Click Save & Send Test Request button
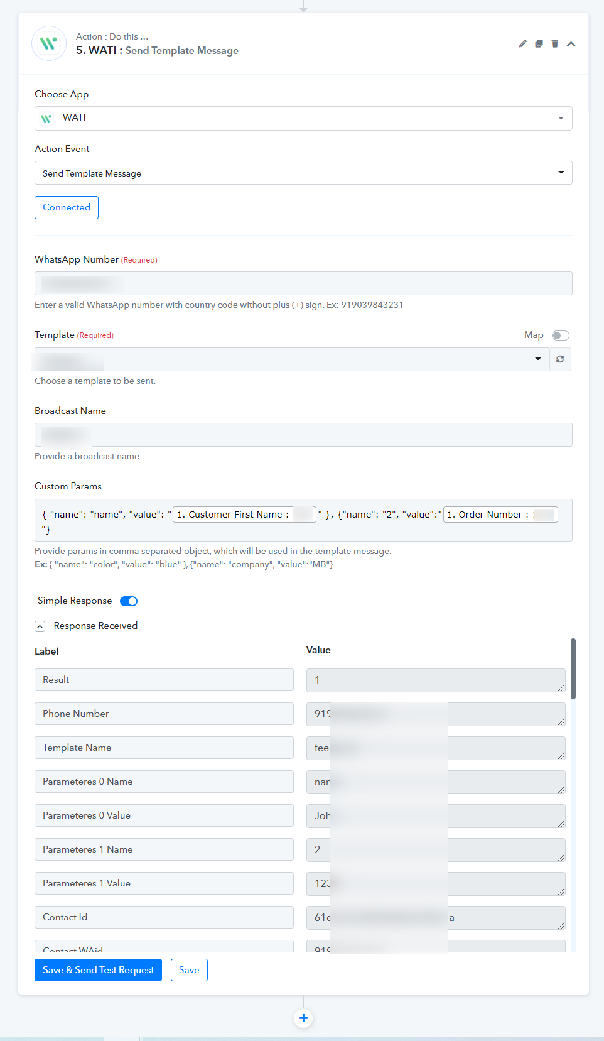The height and width of the screenshot is (1041, 604). pyautogui.click(x=98, y=970)
